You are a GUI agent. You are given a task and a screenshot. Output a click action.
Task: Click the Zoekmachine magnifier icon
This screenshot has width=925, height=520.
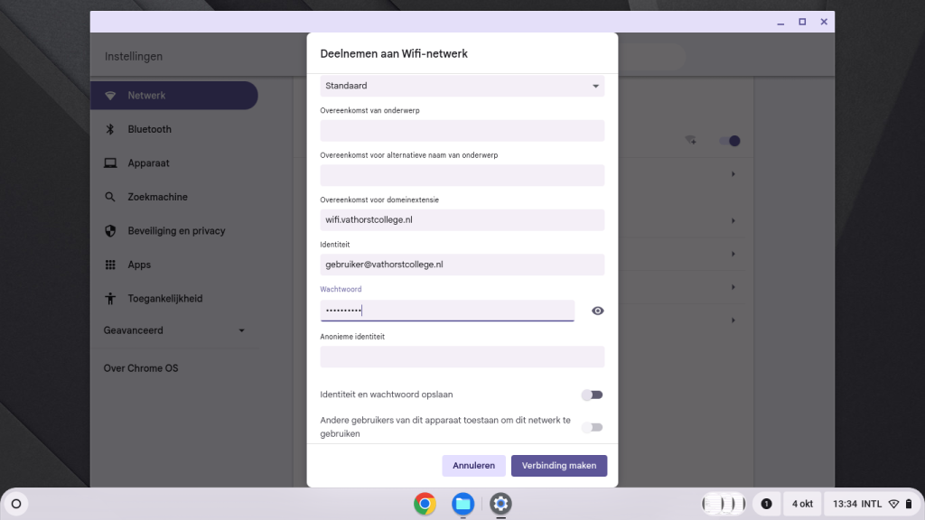click(x=110, y=197)
